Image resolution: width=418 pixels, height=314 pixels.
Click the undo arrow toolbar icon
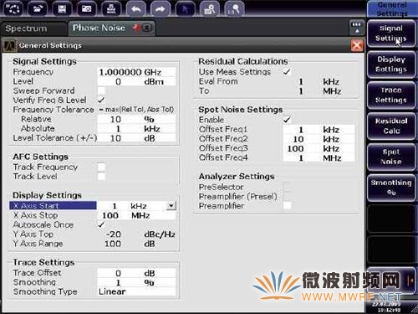(135, 8)
